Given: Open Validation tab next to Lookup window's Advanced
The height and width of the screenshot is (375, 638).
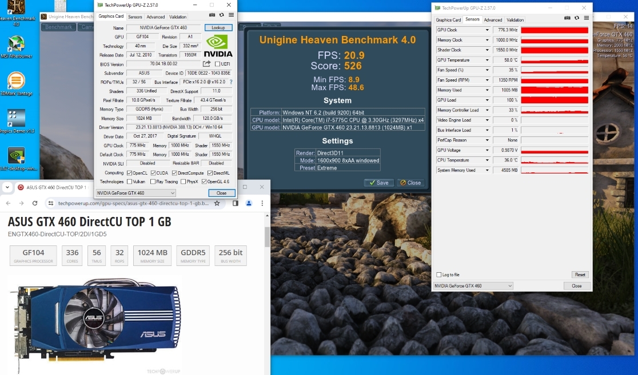Looking at the screenshot, I should pos(178,17).
